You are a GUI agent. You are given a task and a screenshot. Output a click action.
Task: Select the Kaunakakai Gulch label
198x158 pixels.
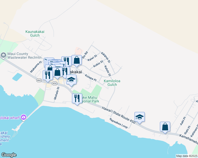click(35, 33)
